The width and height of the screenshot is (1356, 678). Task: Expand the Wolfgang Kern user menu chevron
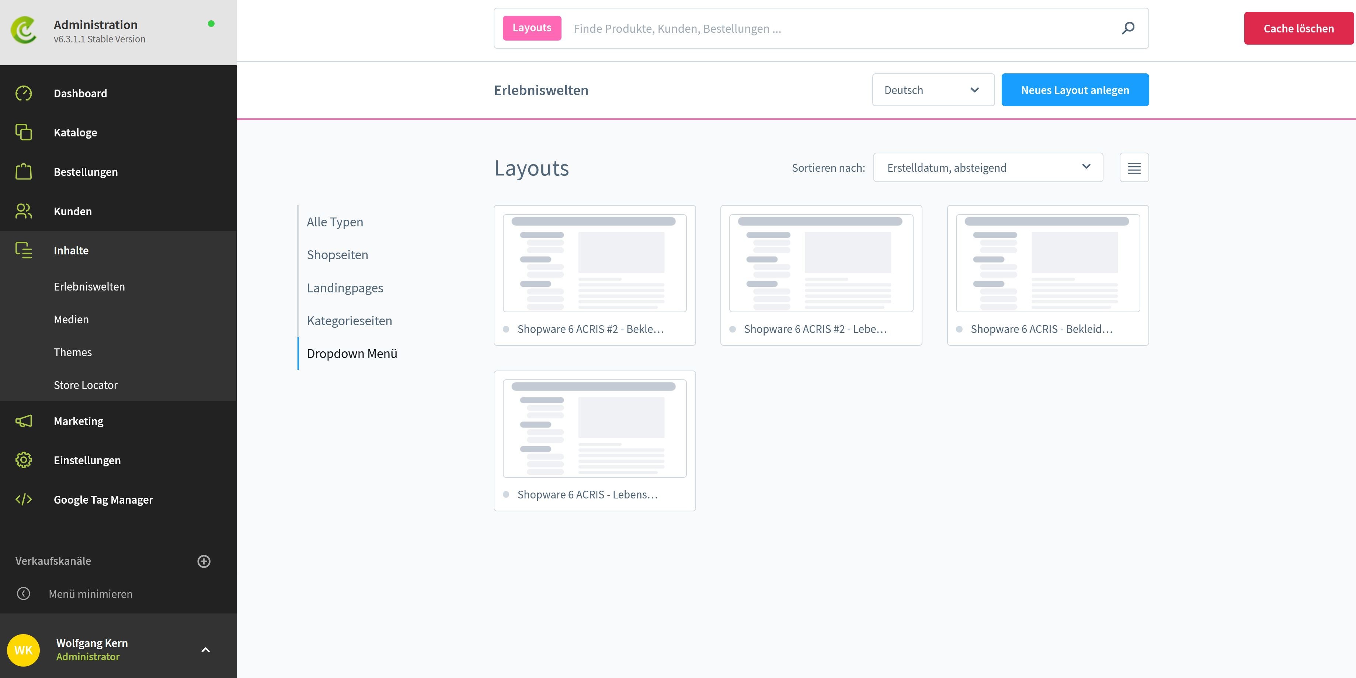(206, 650)
